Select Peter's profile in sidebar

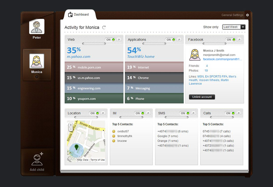[37, 29]
